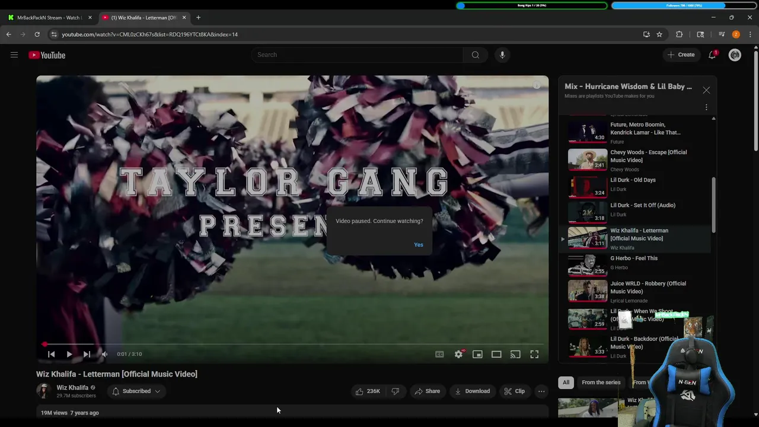Viewport: 759px width, 427px height.
Task: Click the install app icon in address bar
Action: 646,34
